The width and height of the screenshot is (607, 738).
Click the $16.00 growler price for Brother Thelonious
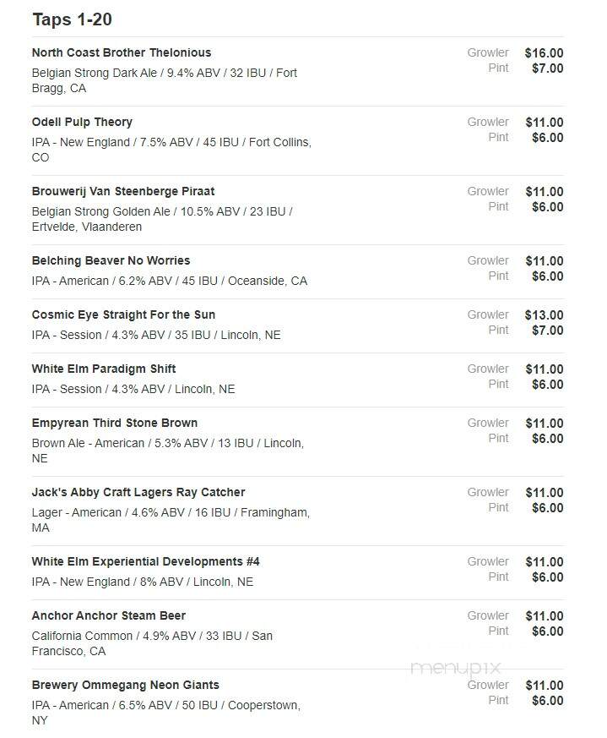point(544,52)
